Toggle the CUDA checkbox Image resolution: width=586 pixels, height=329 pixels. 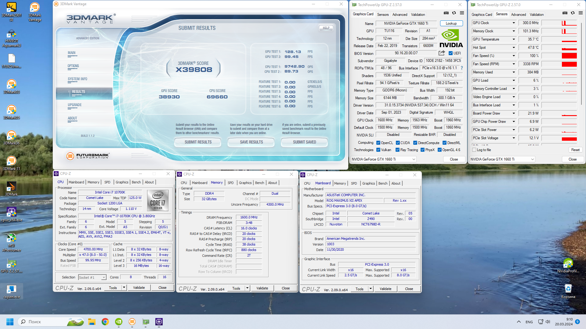point(398,143)
